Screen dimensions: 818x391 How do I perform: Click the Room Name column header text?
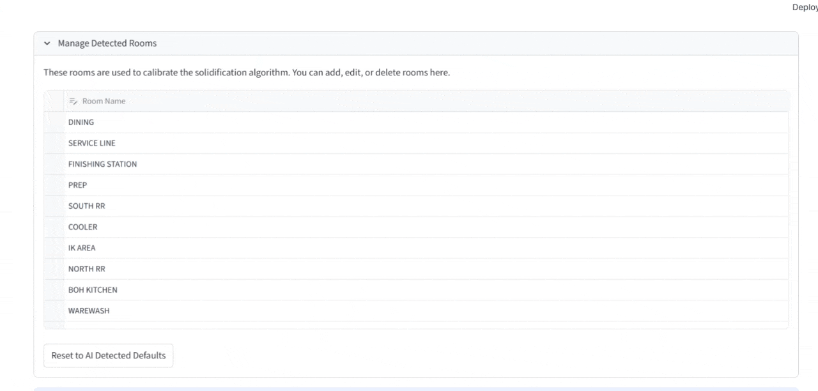(104, 101)
